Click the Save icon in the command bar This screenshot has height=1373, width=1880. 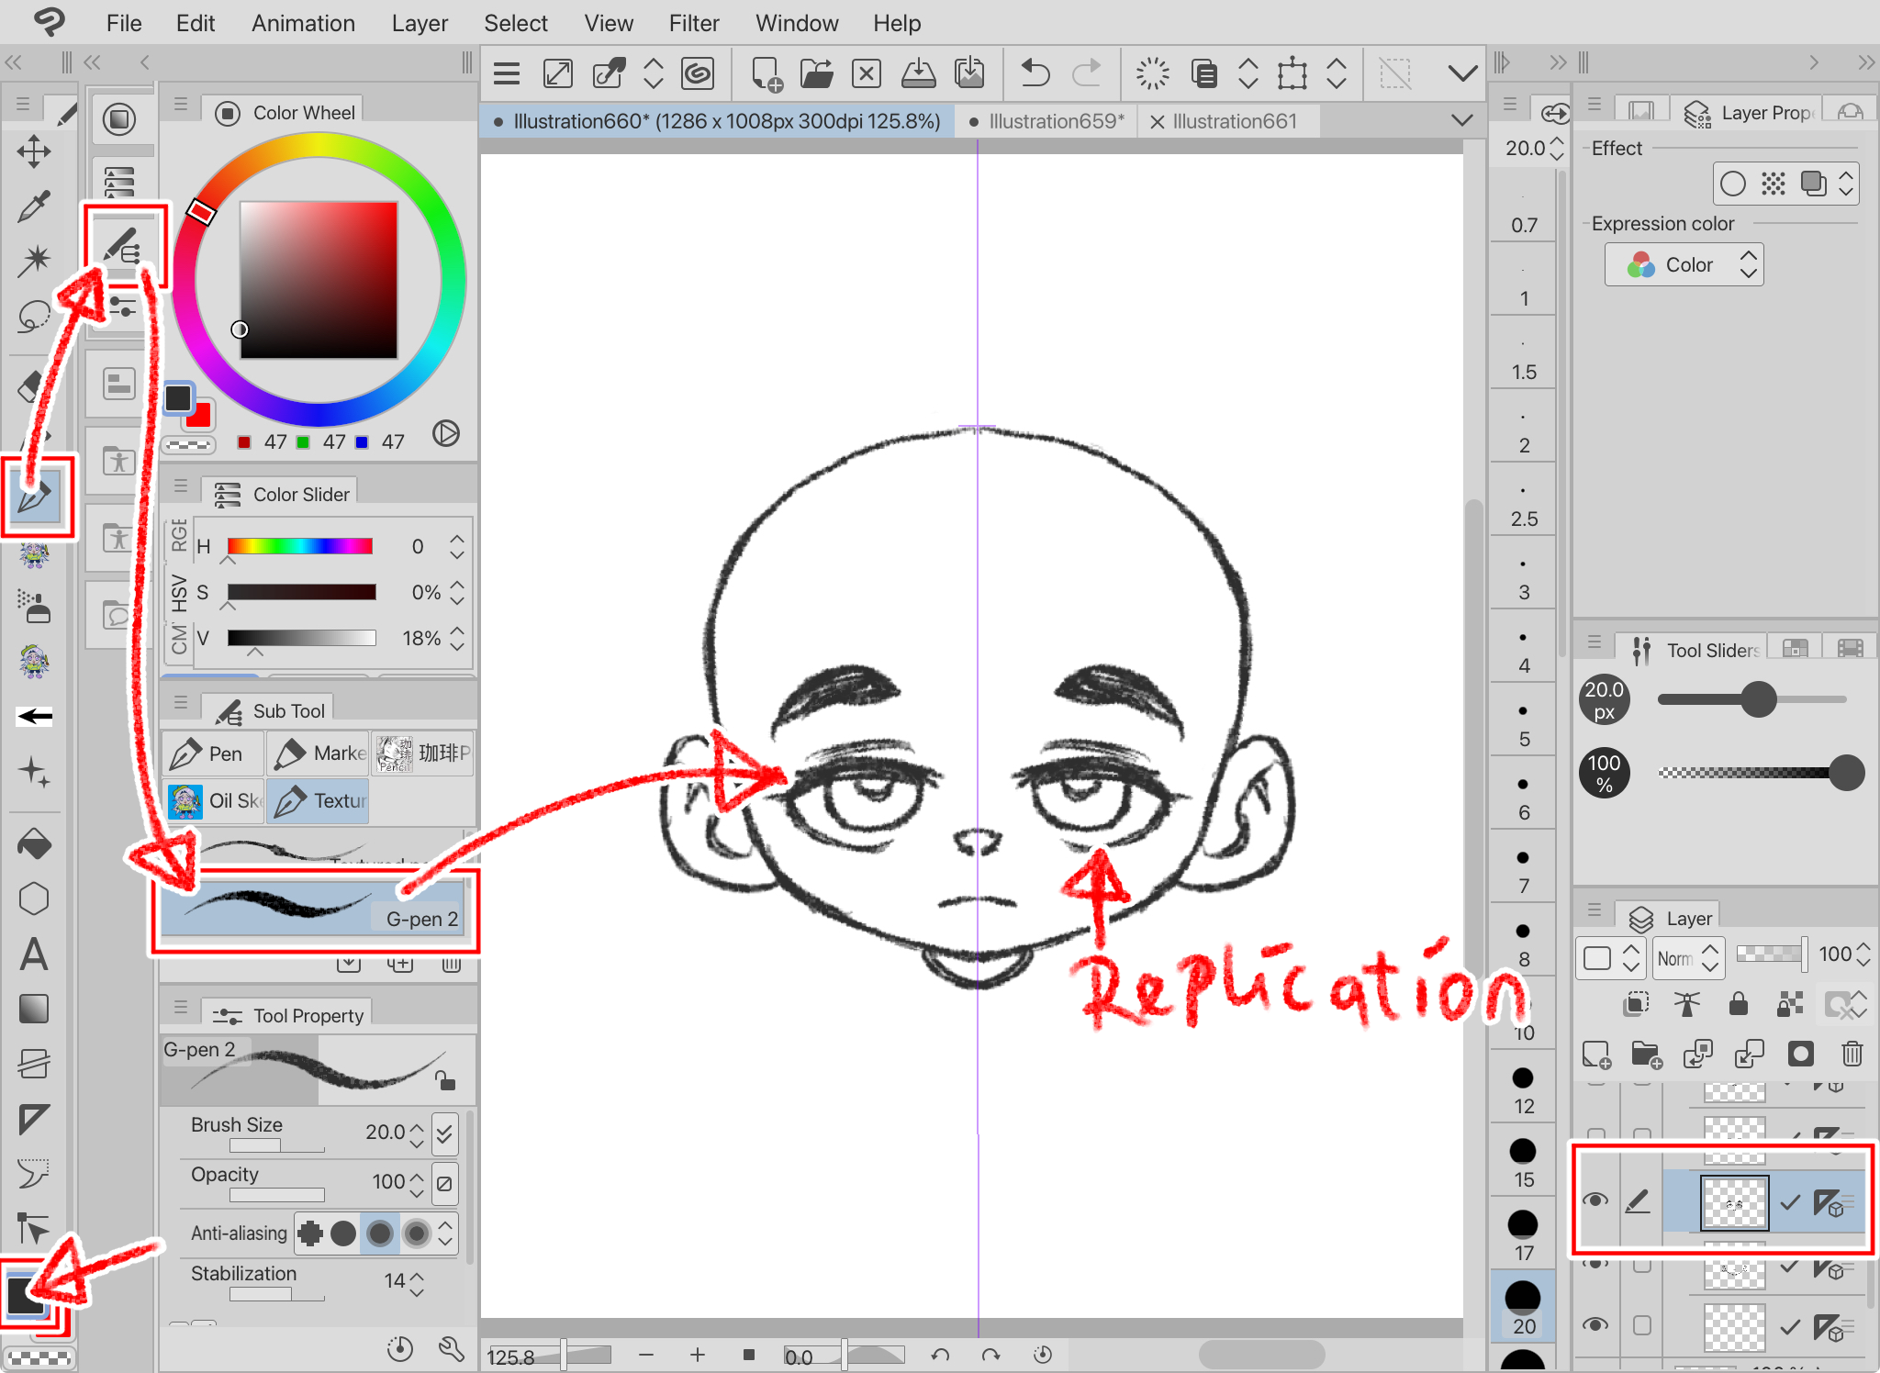coord(918,73)
